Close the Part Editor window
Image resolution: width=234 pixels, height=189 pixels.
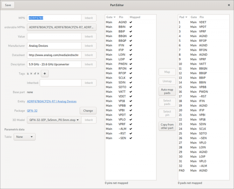click(229, 5)
